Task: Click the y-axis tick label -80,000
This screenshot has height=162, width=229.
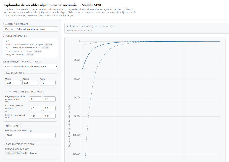Action: click(x=77, y=116)
